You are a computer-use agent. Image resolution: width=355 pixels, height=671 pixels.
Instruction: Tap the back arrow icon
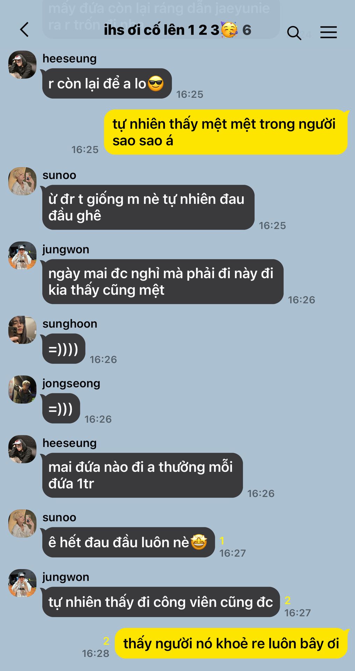coord(24,30)
